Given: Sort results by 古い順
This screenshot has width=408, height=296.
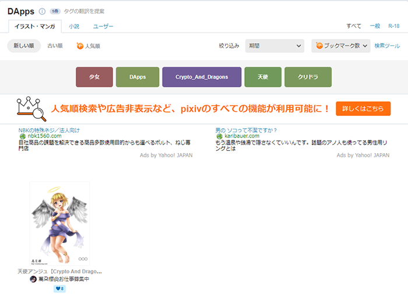Looking at the screenshot, I should point(55,46).
